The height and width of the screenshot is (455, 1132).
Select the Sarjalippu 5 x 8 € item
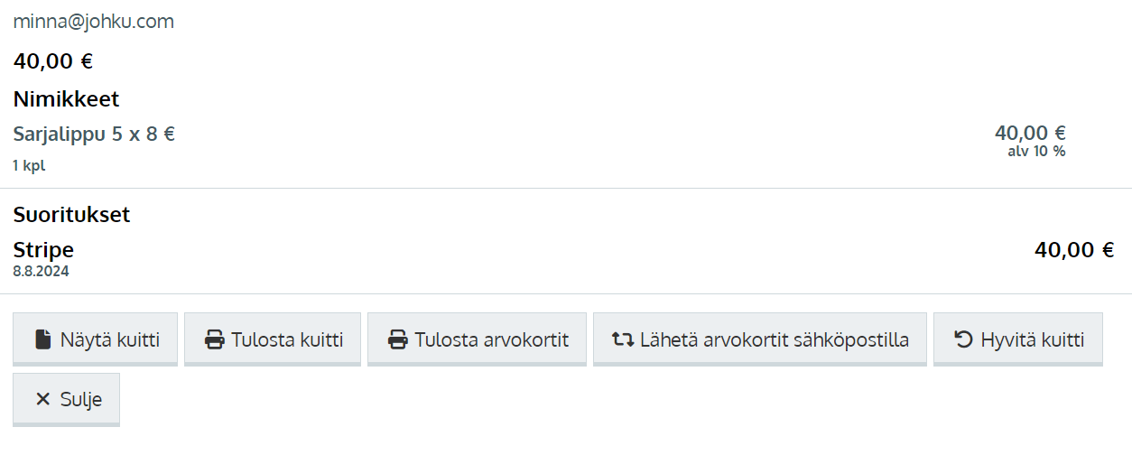tap(94, 135)
